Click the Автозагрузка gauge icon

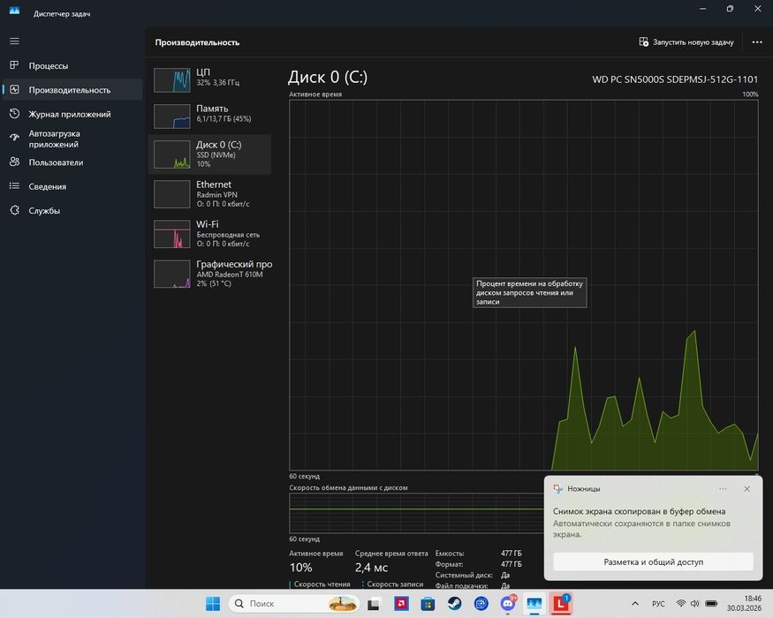pos(14,138)
